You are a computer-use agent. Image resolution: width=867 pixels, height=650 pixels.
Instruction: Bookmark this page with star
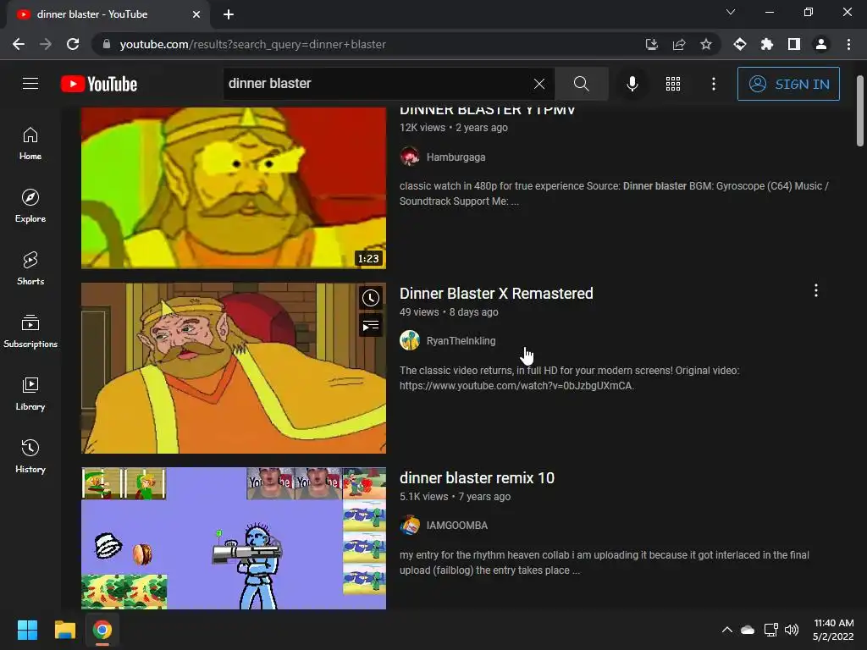point(706,44)
